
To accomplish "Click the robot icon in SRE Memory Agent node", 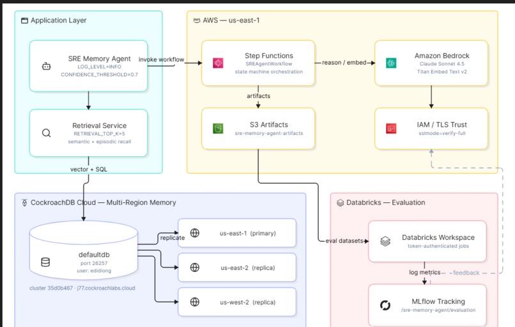I will [46, 67].
